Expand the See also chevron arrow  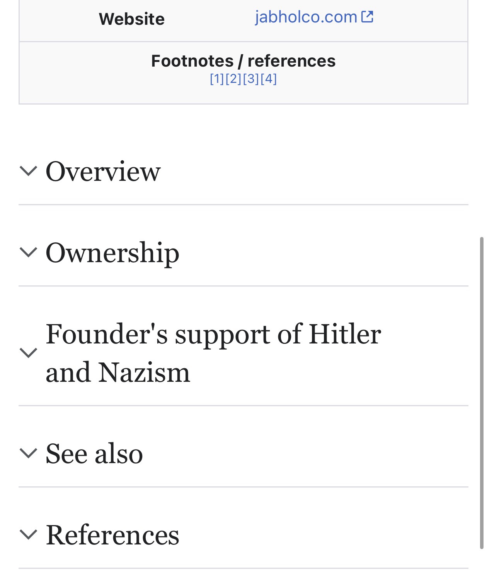[x=28, y=453]
